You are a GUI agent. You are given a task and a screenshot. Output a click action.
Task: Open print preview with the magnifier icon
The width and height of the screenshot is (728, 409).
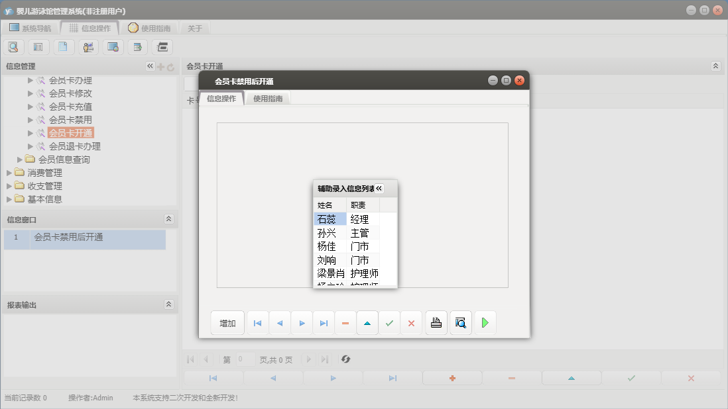tap(460, 323)
